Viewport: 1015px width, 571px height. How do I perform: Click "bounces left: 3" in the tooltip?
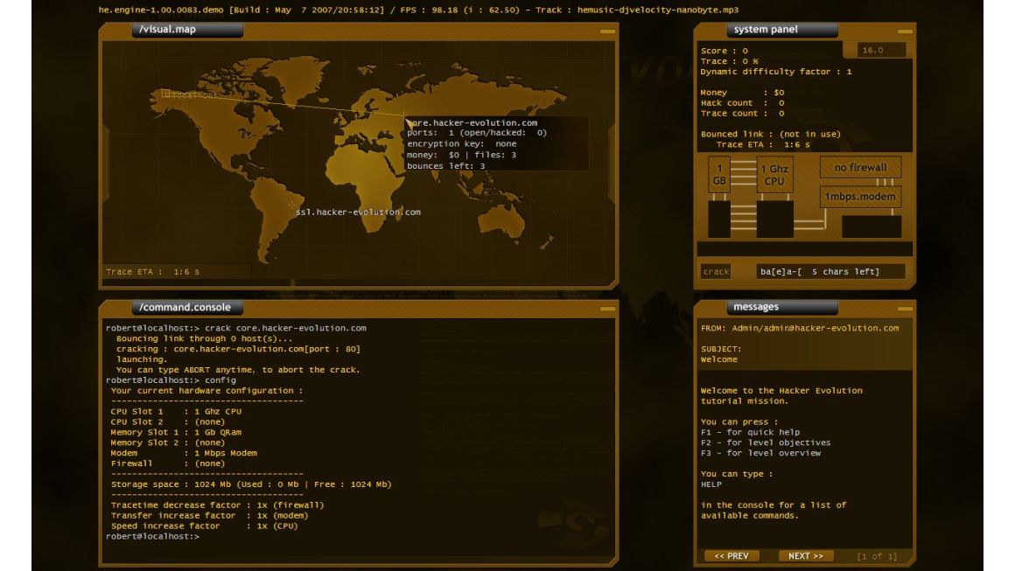click(x=446, y=165)
